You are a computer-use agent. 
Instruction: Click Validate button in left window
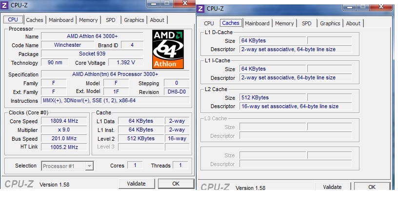tap(136, 184)
